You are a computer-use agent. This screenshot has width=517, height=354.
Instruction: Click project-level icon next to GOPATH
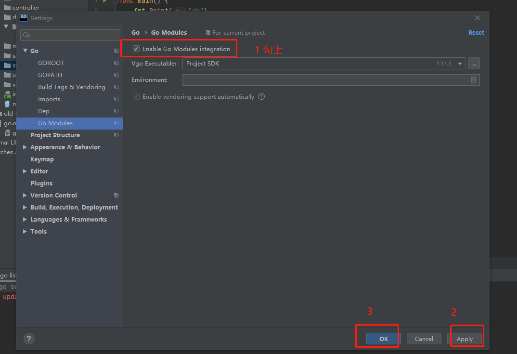(116, 75)
